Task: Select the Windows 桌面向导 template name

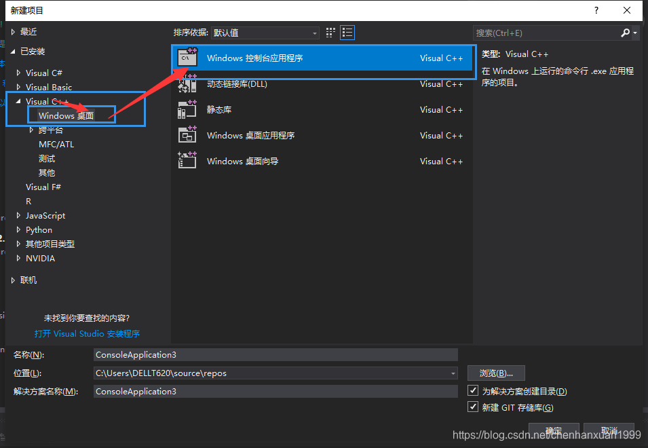Action: (x=243, y=161)
